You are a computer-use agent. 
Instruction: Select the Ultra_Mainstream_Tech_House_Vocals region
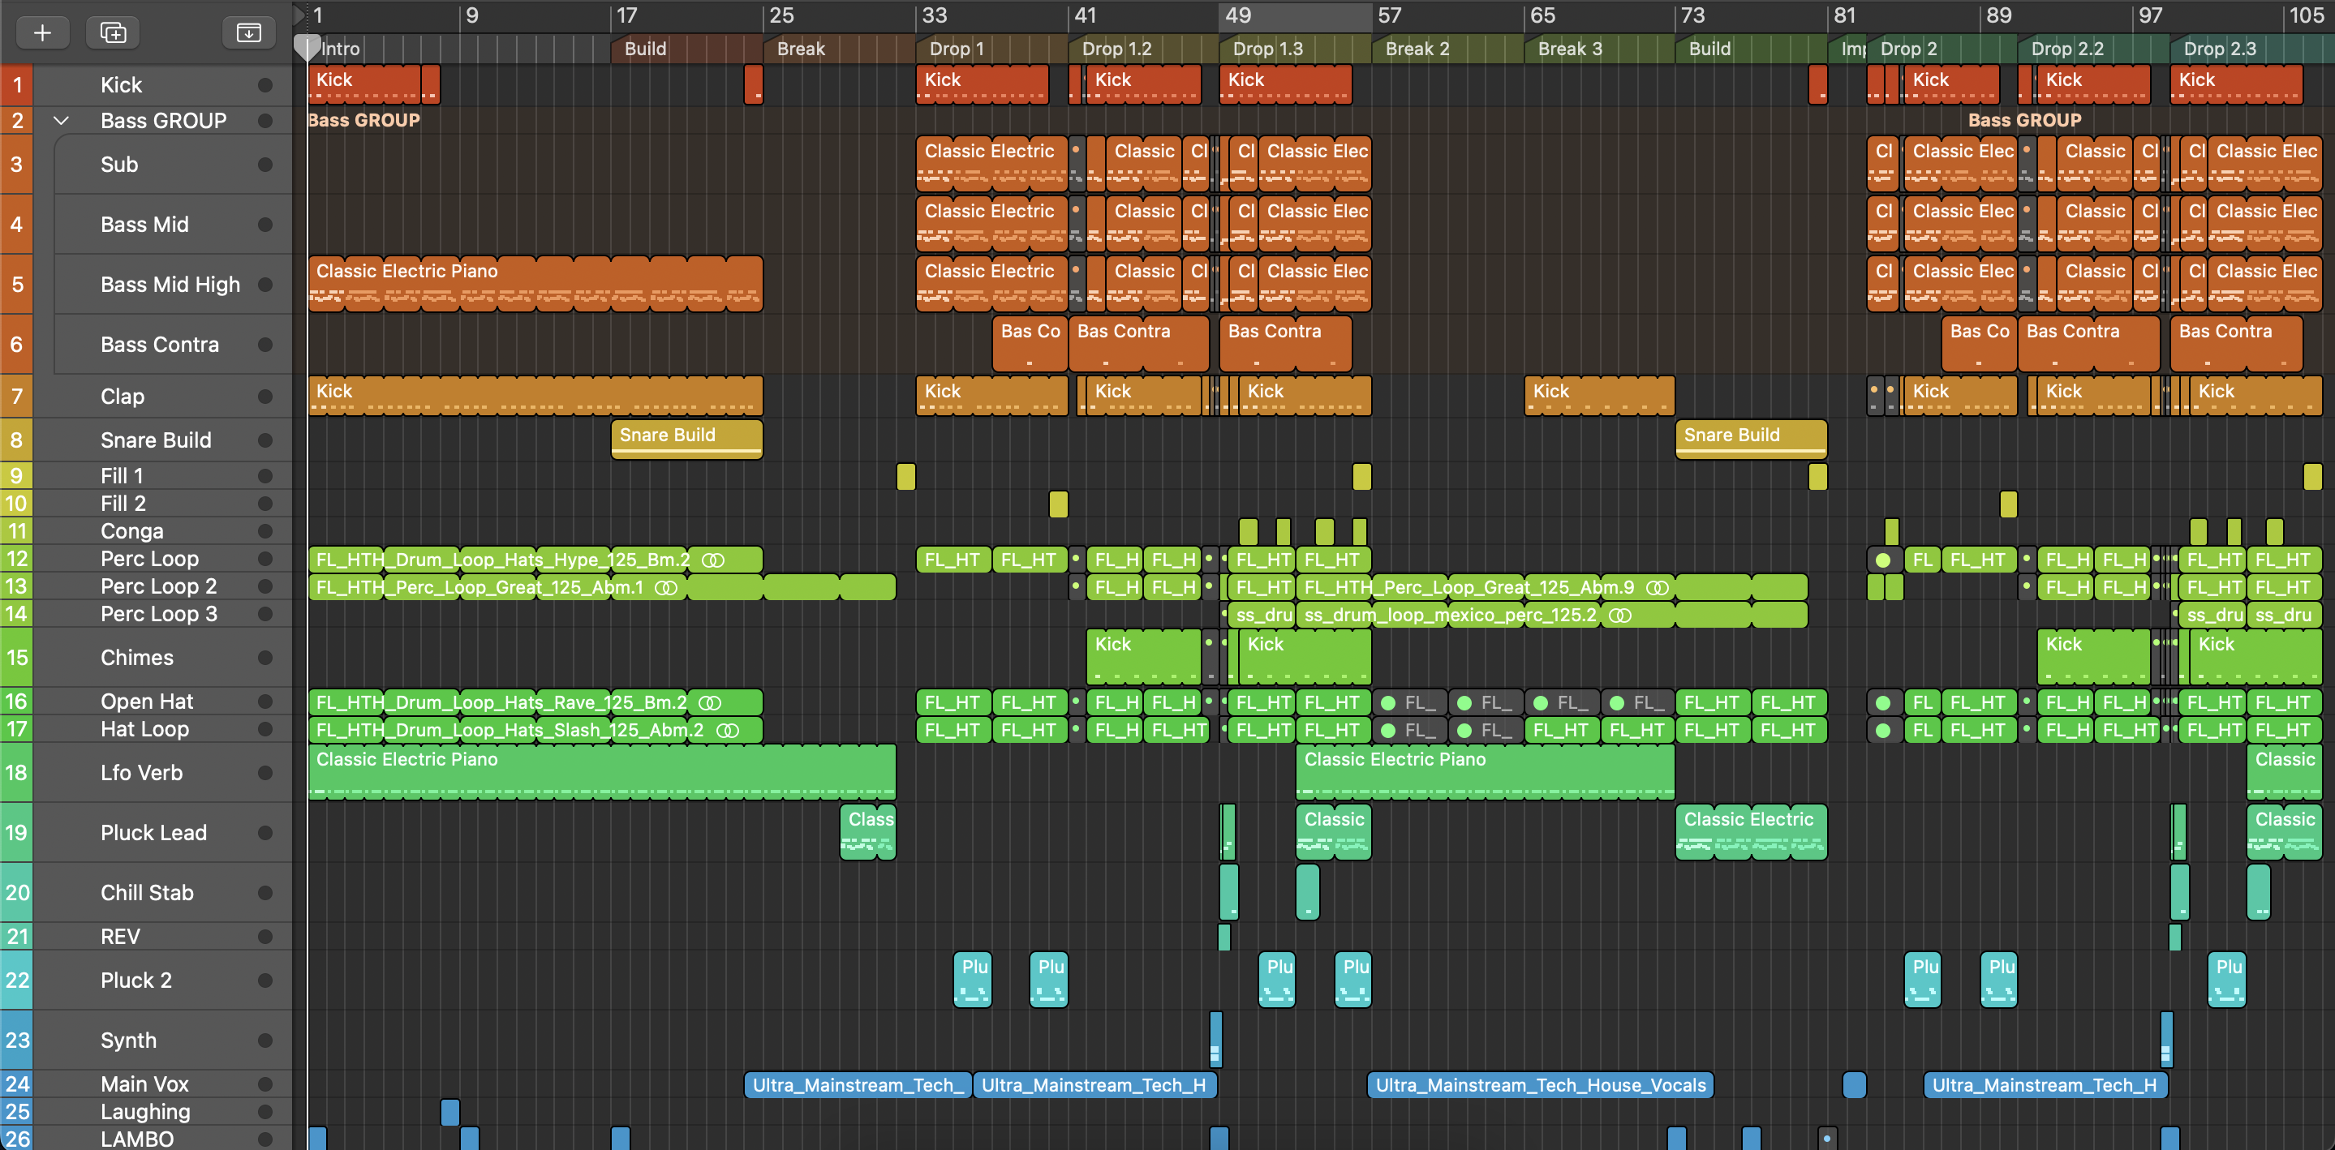pyautogui.click(x=1540, y=1085)
